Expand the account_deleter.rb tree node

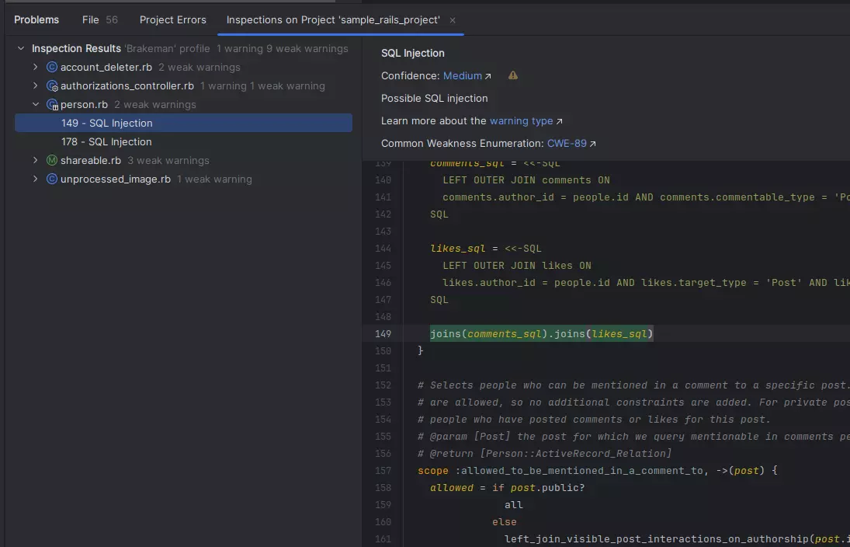[36, 68]
